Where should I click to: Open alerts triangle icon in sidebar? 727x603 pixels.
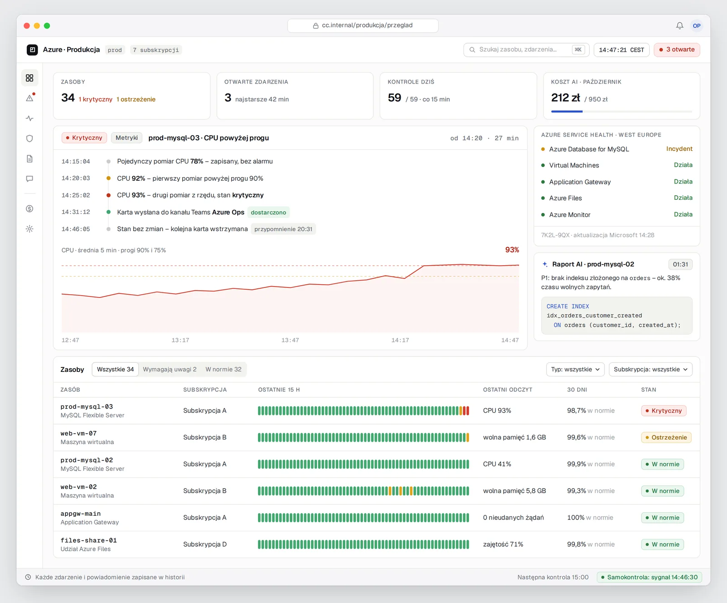click(x=30, y=98)
